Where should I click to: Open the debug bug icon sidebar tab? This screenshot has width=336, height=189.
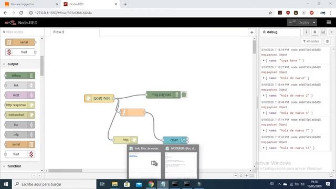314,32
